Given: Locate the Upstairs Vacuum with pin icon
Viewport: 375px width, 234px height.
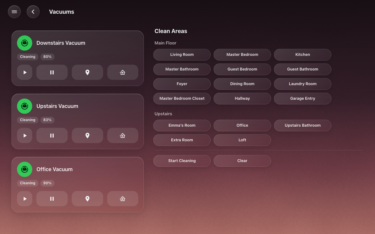Looking at the screenshot, I should (87, 135).
